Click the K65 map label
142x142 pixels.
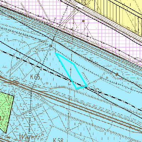click(x=35, y=77)
